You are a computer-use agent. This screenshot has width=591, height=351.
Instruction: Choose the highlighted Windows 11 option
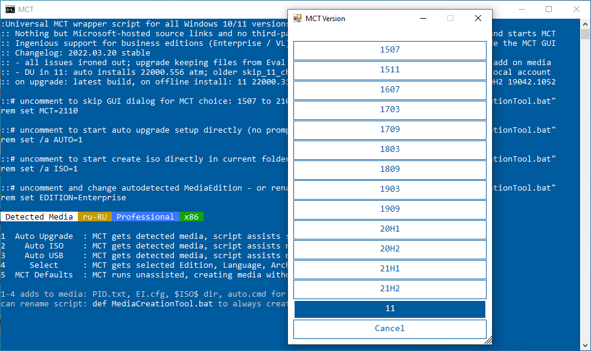pyautogui.click(x=389, y=309)
